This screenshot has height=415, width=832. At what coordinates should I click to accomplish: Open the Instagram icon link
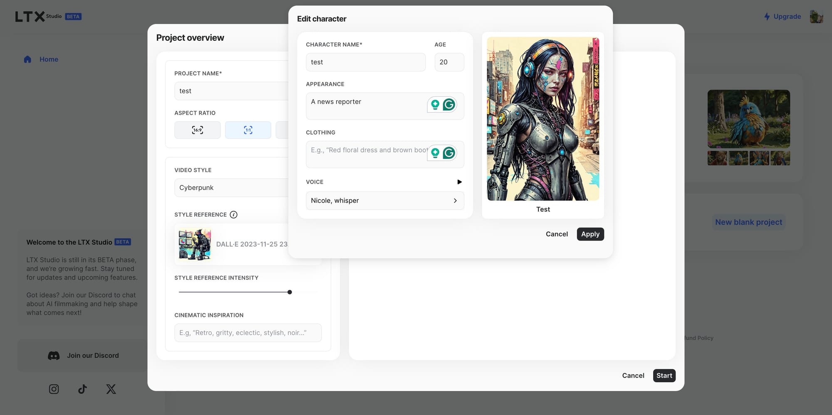(54, 389)
